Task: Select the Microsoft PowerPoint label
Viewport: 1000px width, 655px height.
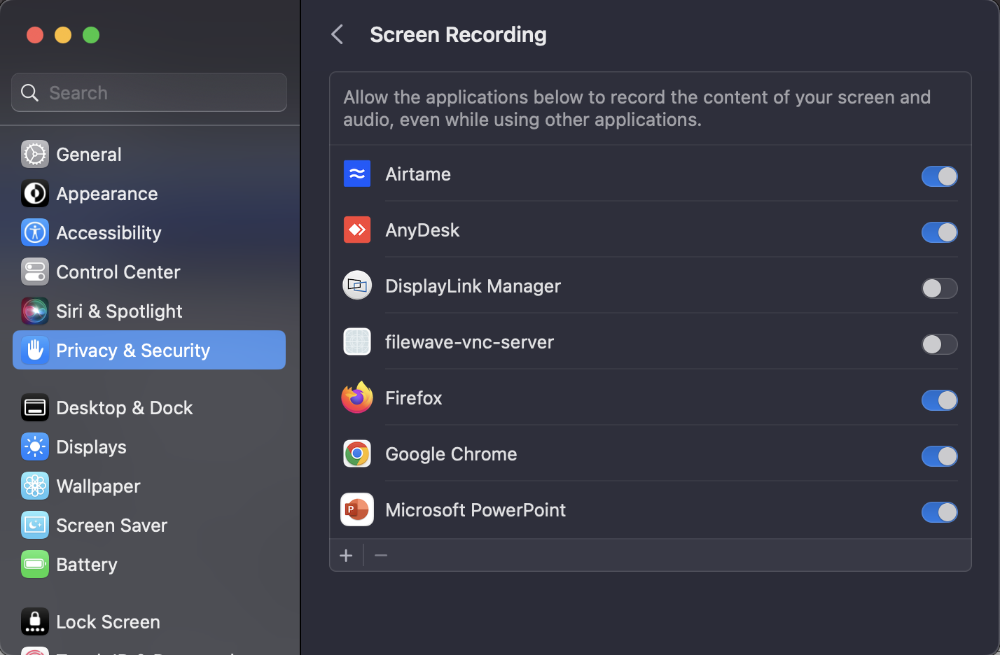Action: (x=475, y=510)
